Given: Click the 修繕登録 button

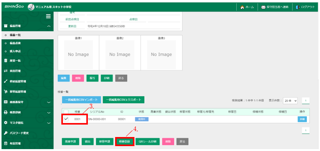Looking at the screenshot, I should click(125, 141).
